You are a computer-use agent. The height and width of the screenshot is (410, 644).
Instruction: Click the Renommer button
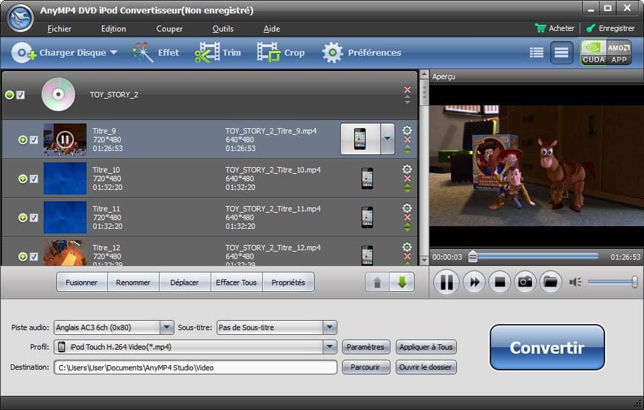click(x=133, y=283)
